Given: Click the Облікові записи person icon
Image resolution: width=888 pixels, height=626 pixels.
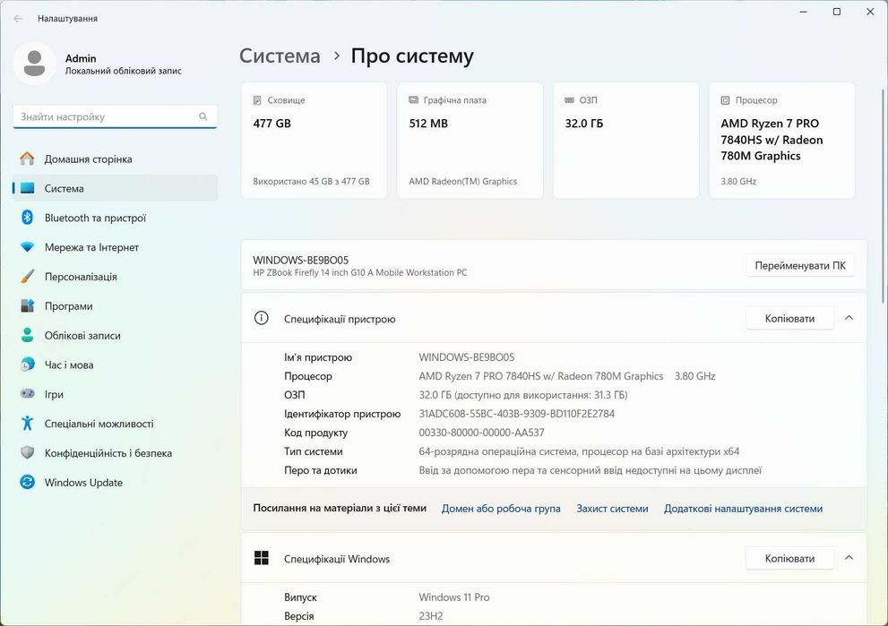Looking at the screenshot, I should pos(27,335).
